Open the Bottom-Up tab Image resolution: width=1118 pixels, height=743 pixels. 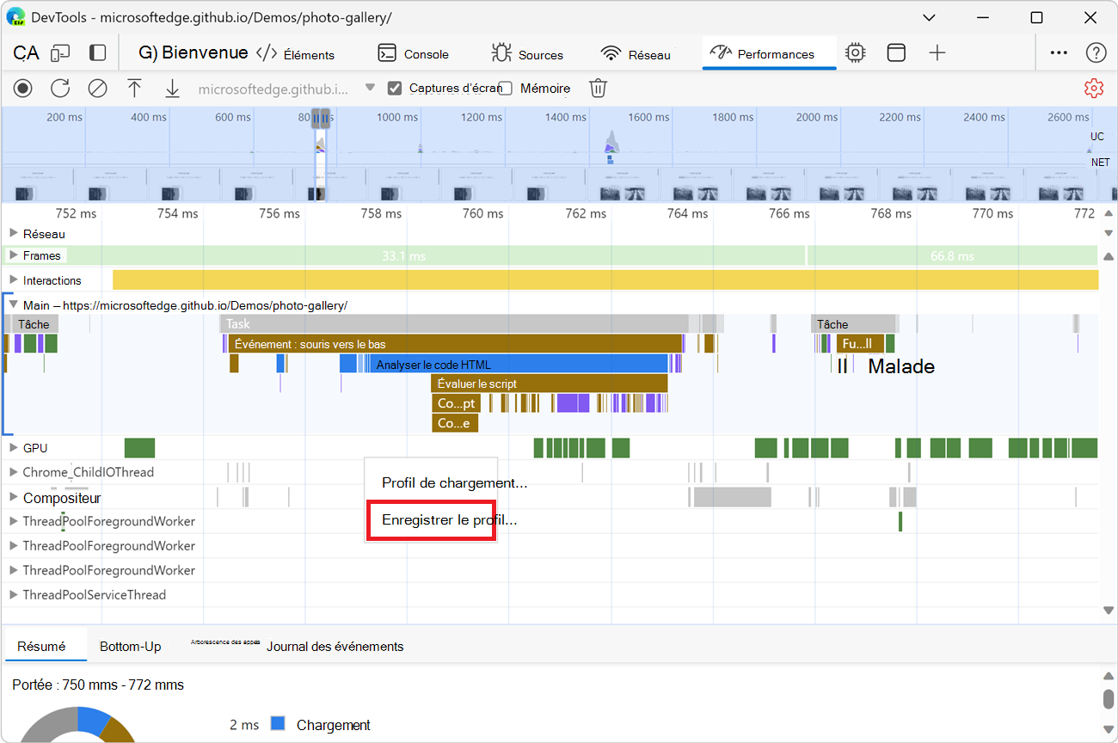[x=130, y=647]
